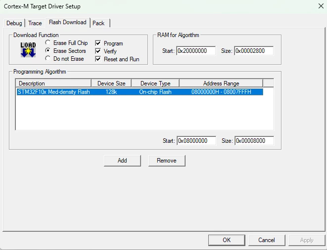Click the Device Size column header
Image resolution: width=327 pixels, height=250 pixels.
click(111, 83)
